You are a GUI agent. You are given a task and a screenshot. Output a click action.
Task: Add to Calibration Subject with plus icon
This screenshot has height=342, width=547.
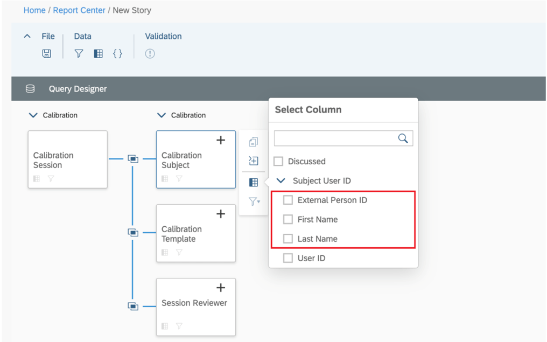click(220, 141)
